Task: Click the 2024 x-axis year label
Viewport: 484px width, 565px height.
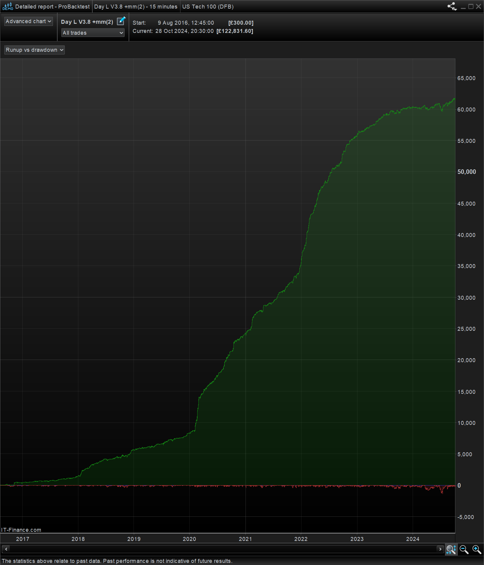Action: (x=413, y=539)
